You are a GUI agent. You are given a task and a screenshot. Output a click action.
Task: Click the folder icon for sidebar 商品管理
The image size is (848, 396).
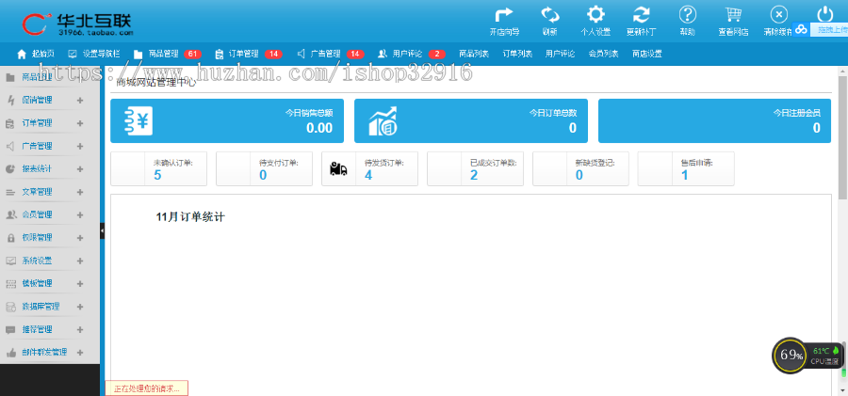(x=9, y=77)
